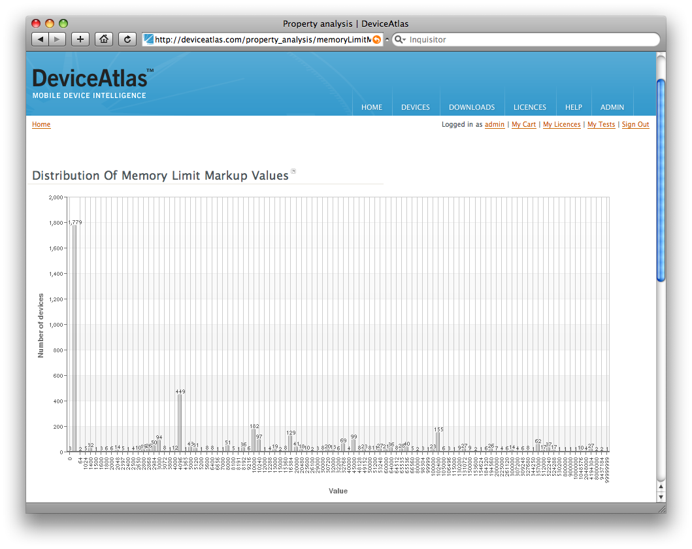
Task: Open the search magnifier dropdown in Inquisitor
Action: point(399,39)
